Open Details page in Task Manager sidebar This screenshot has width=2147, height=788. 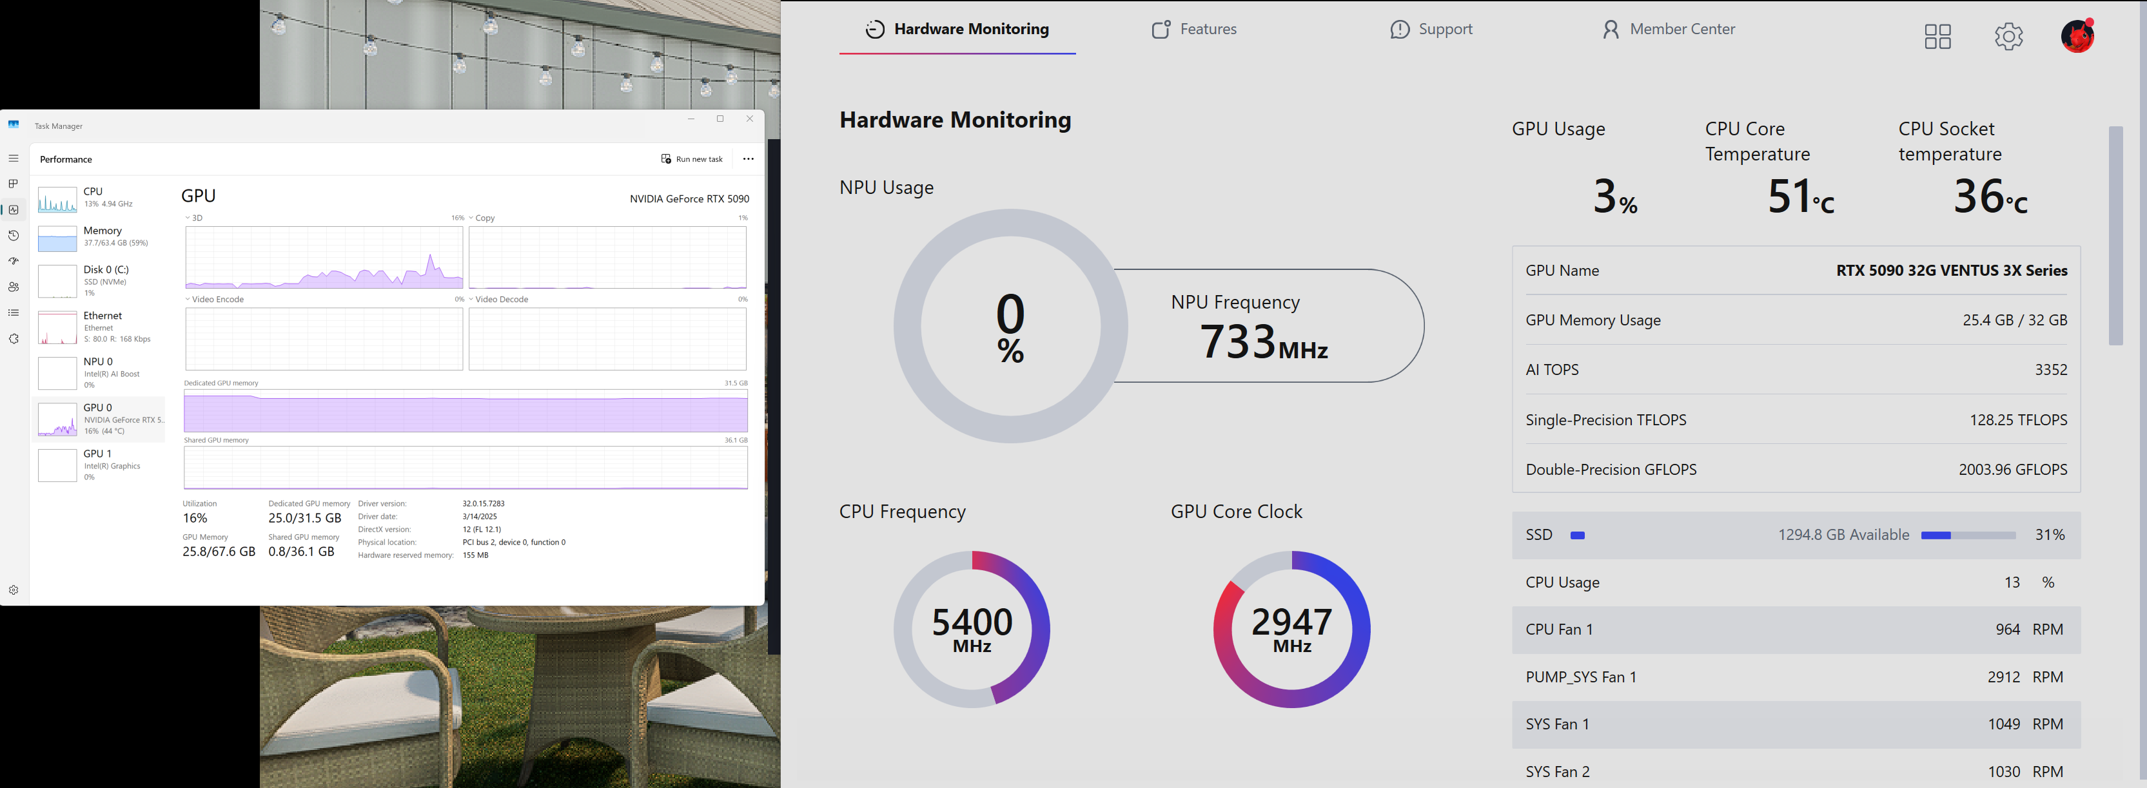click(x=14, y=313)
